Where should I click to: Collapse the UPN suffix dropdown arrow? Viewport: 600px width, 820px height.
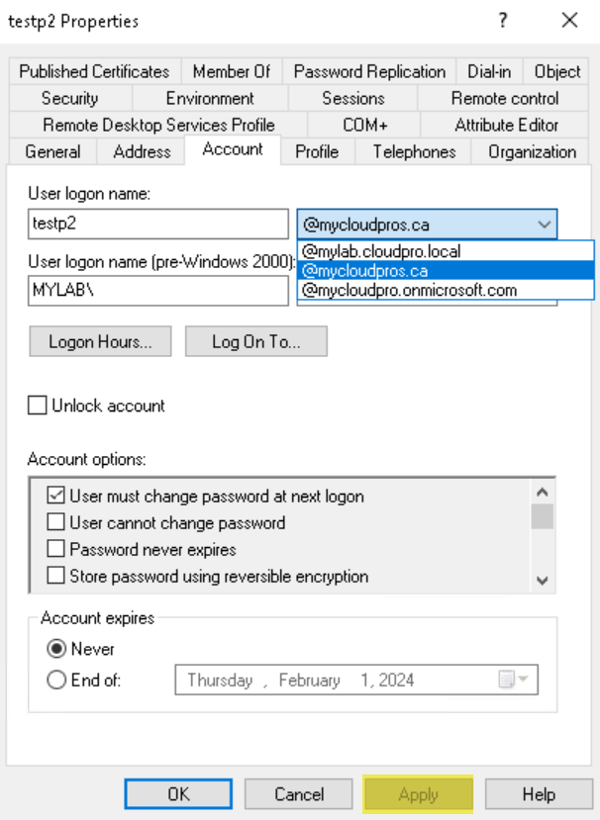pyautogui.click(x=545, y=225)
